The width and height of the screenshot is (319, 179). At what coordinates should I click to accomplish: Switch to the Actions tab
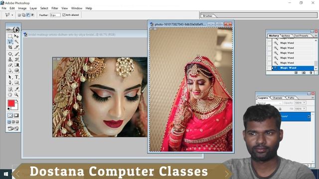click(286, 36)
